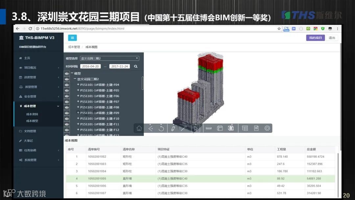Click the 我的项目 purple button

(315, 38)
